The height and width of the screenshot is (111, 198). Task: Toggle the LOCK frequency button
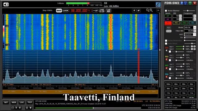(x=66, y=10)
